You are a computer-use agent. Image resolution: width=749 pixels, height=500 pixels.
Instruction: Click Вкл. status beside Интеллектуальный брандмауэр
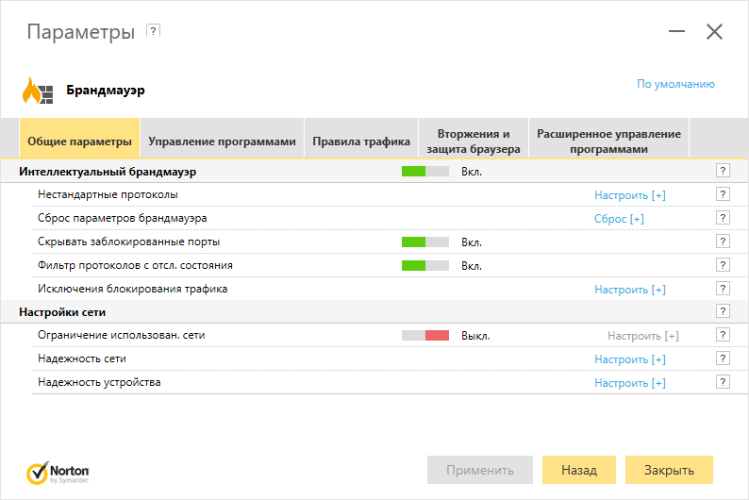[472, 172]
